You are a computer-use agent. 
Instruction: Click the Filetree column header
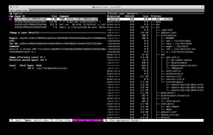156,16
